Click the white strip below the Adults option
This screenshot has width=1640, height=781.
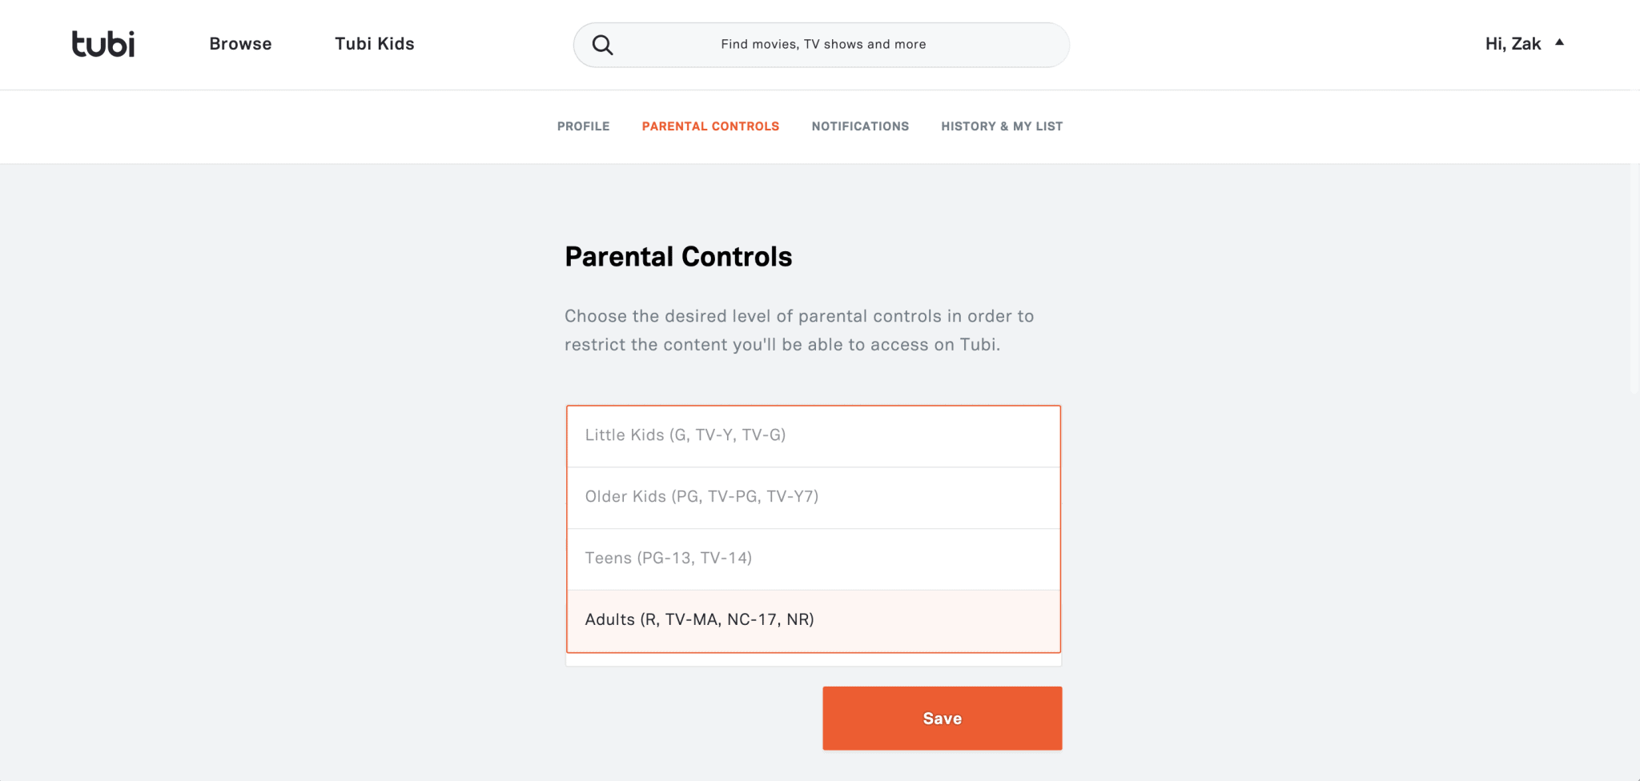tap(813, 660)
